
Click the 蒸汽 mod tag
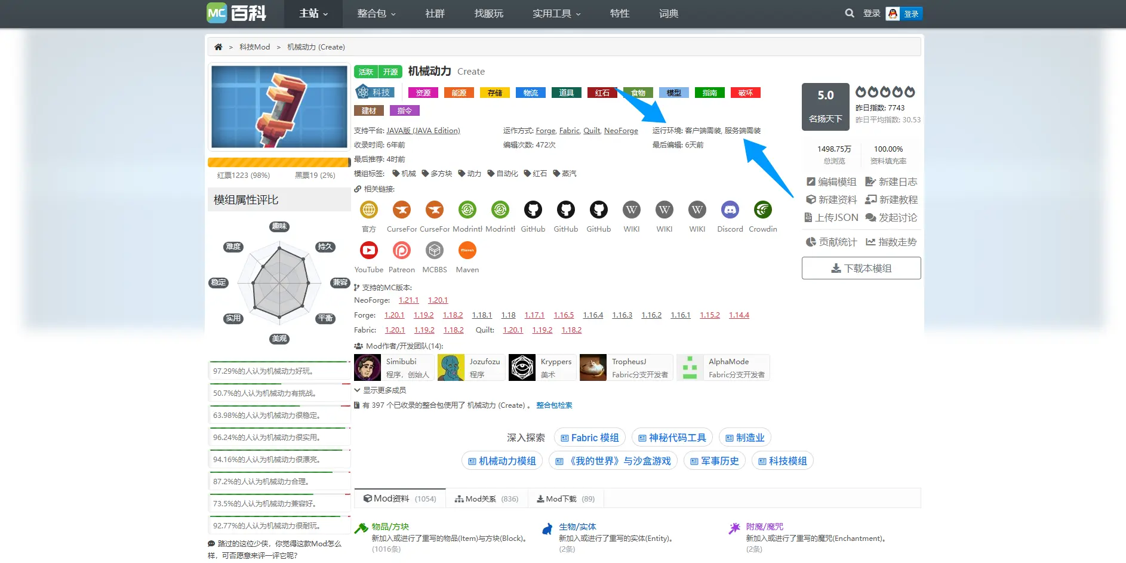565,174
